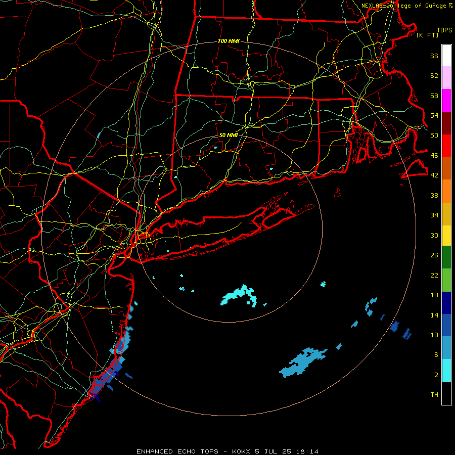Click the "[K FT]" units label
The image size is (455, 455).
(x=427, y=35)
